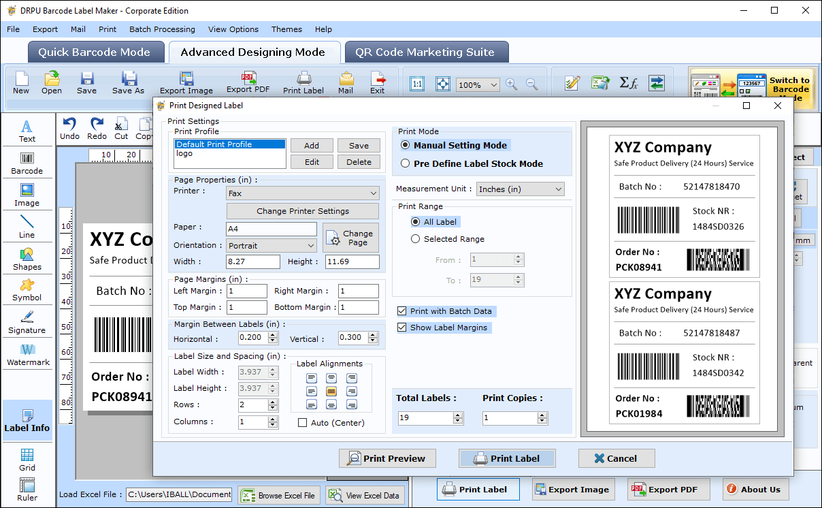Click the sigma formula icon
Screen dimensions: 822x508
[x=628, y=83]
